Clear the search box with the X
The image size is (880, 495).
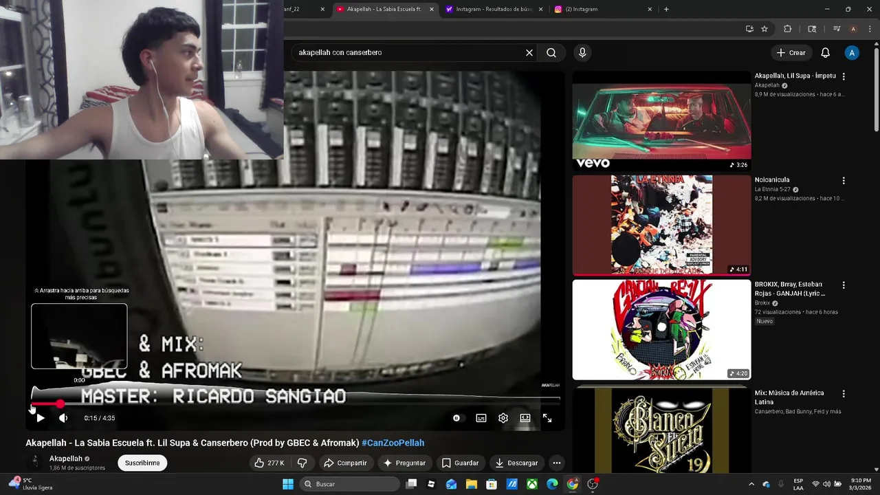[529, 52]
